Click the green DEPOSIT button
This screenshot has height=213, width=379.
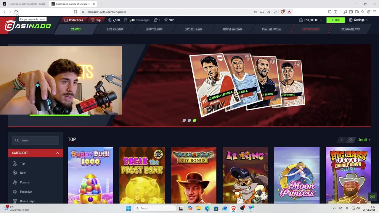point(335,20)
